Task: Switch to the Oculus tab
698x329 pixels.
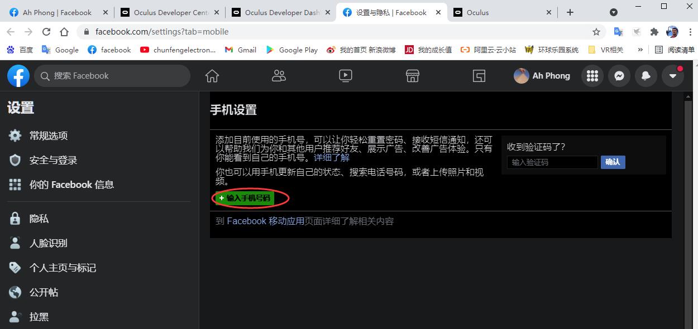Action: 503,12
